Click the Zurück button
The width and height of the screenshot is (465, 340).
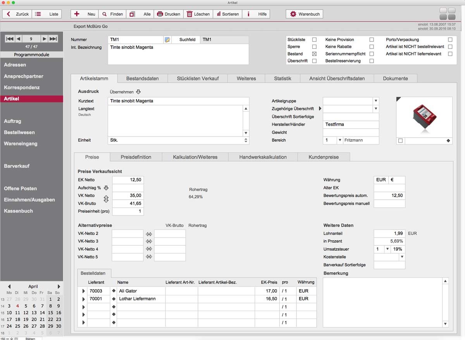pyautogui.click(x=17, y=14)
